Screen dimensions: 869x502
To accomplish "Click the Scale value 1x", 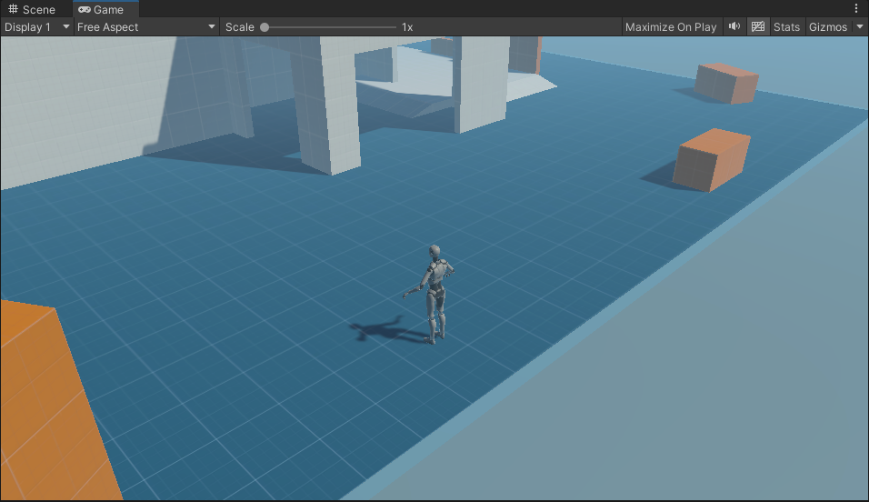I will click(x=407, y=26).
